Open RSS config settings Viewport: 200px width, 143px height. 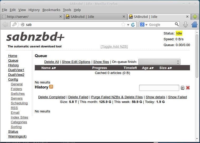tap(14, 108)
